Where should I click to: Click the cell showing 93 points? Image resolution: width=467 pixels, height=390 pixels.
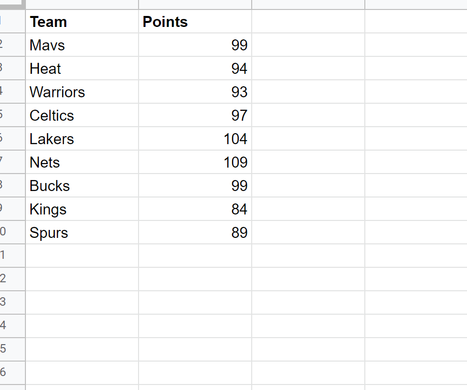(x=195, y=92)
